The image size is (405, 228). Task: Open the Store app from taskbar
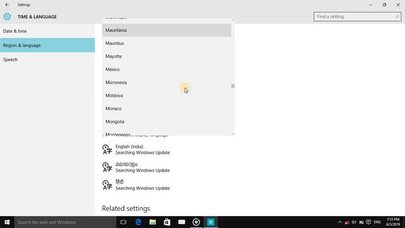[x=167, y=222]
